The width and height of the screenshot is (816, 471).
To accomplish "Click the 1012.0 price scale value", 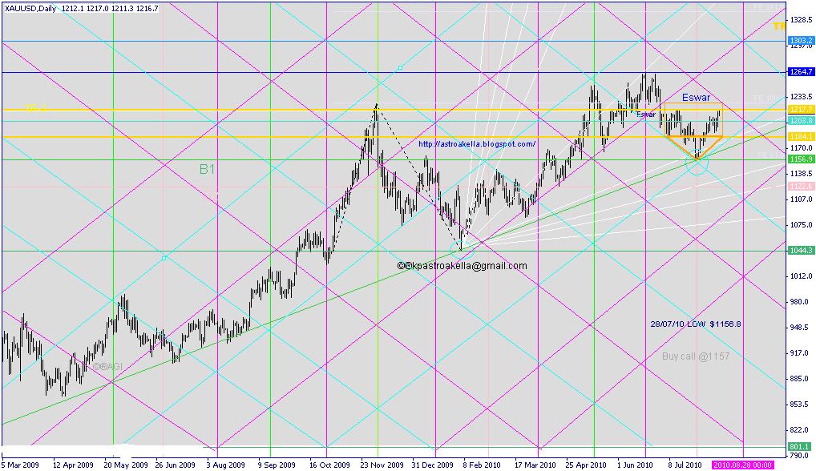I will pyautogui.click(x=801, y=276).
